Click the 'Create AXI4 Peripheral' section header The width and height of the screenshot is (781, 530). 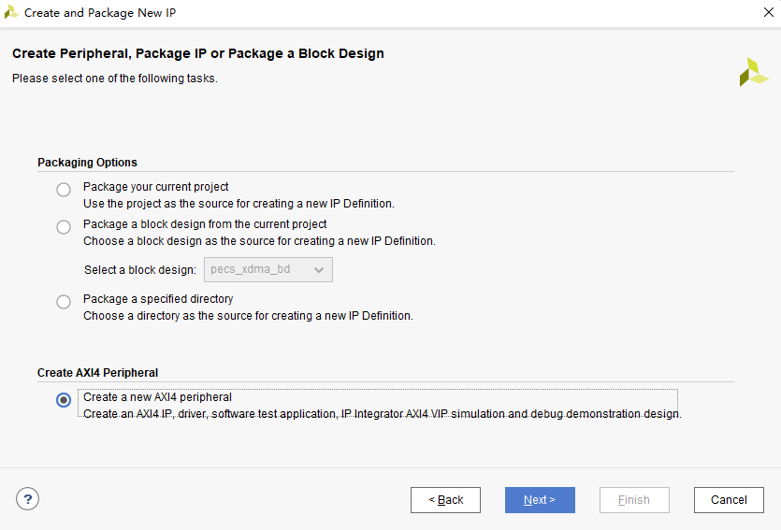[x=97, y=373]
